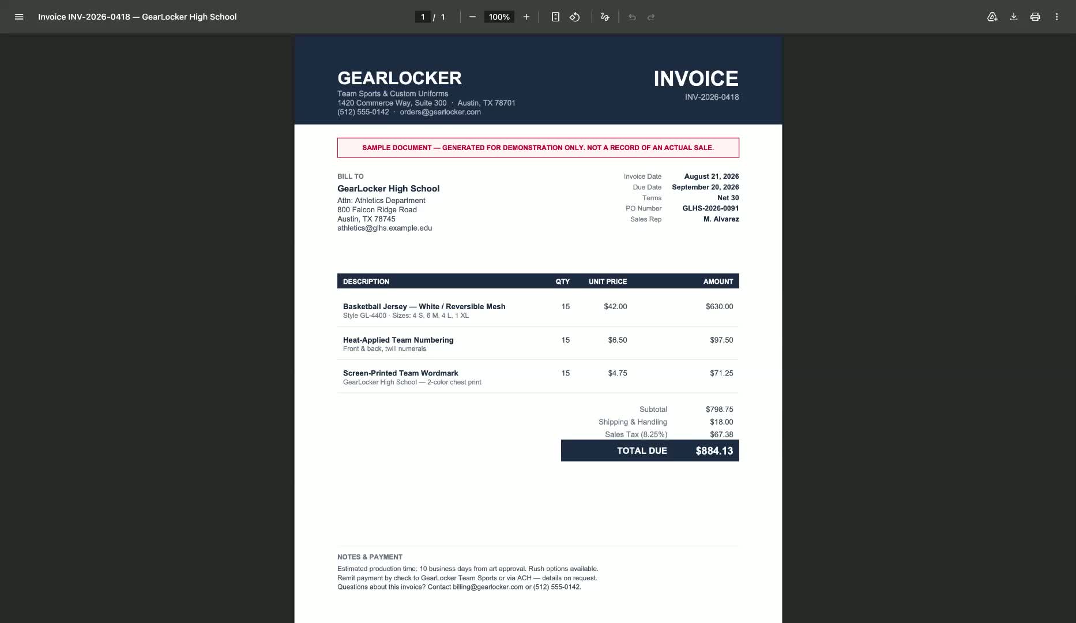The image size is (1076, 623).
Task: Click the Net 30 terms value
Action: (728, 198)
